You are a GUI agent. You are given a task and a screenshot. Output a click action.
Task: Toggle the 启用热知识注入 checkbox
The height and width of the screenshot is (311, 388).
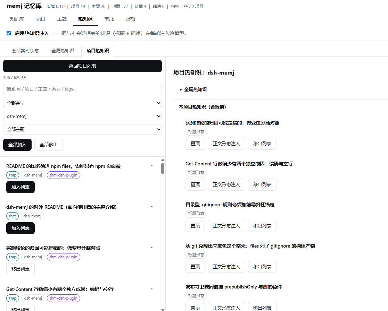pyautogui.click(x=9, y=33)
